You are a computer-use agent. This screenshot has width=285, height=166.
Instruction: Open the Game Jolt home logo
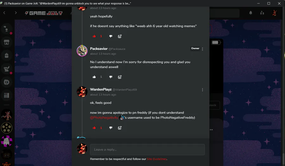[44, 13]
